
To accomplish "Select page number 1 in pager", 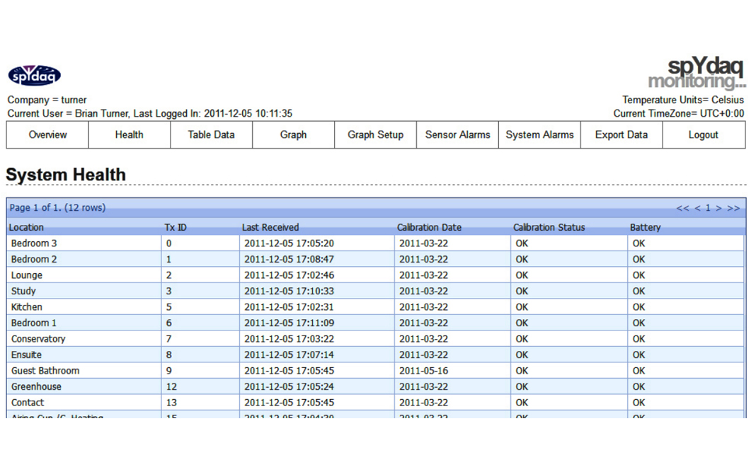I will coord(707,208).
